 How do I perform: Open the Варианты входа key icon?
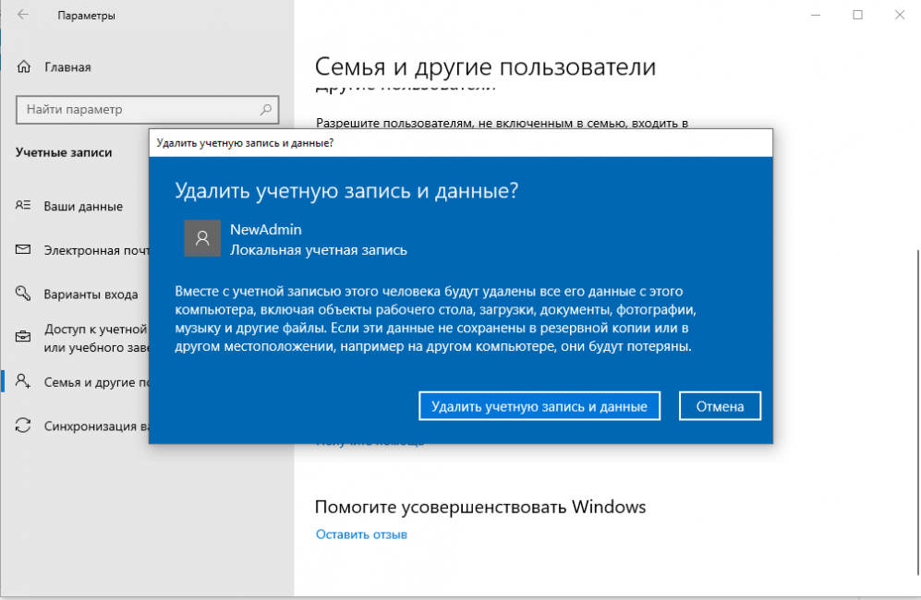(24, 294)
